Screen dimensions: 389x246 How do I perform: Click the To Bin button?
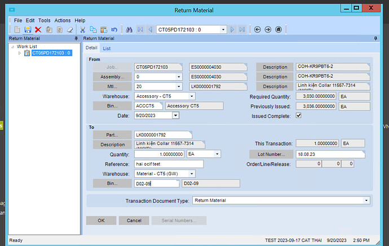click(112, 184)
